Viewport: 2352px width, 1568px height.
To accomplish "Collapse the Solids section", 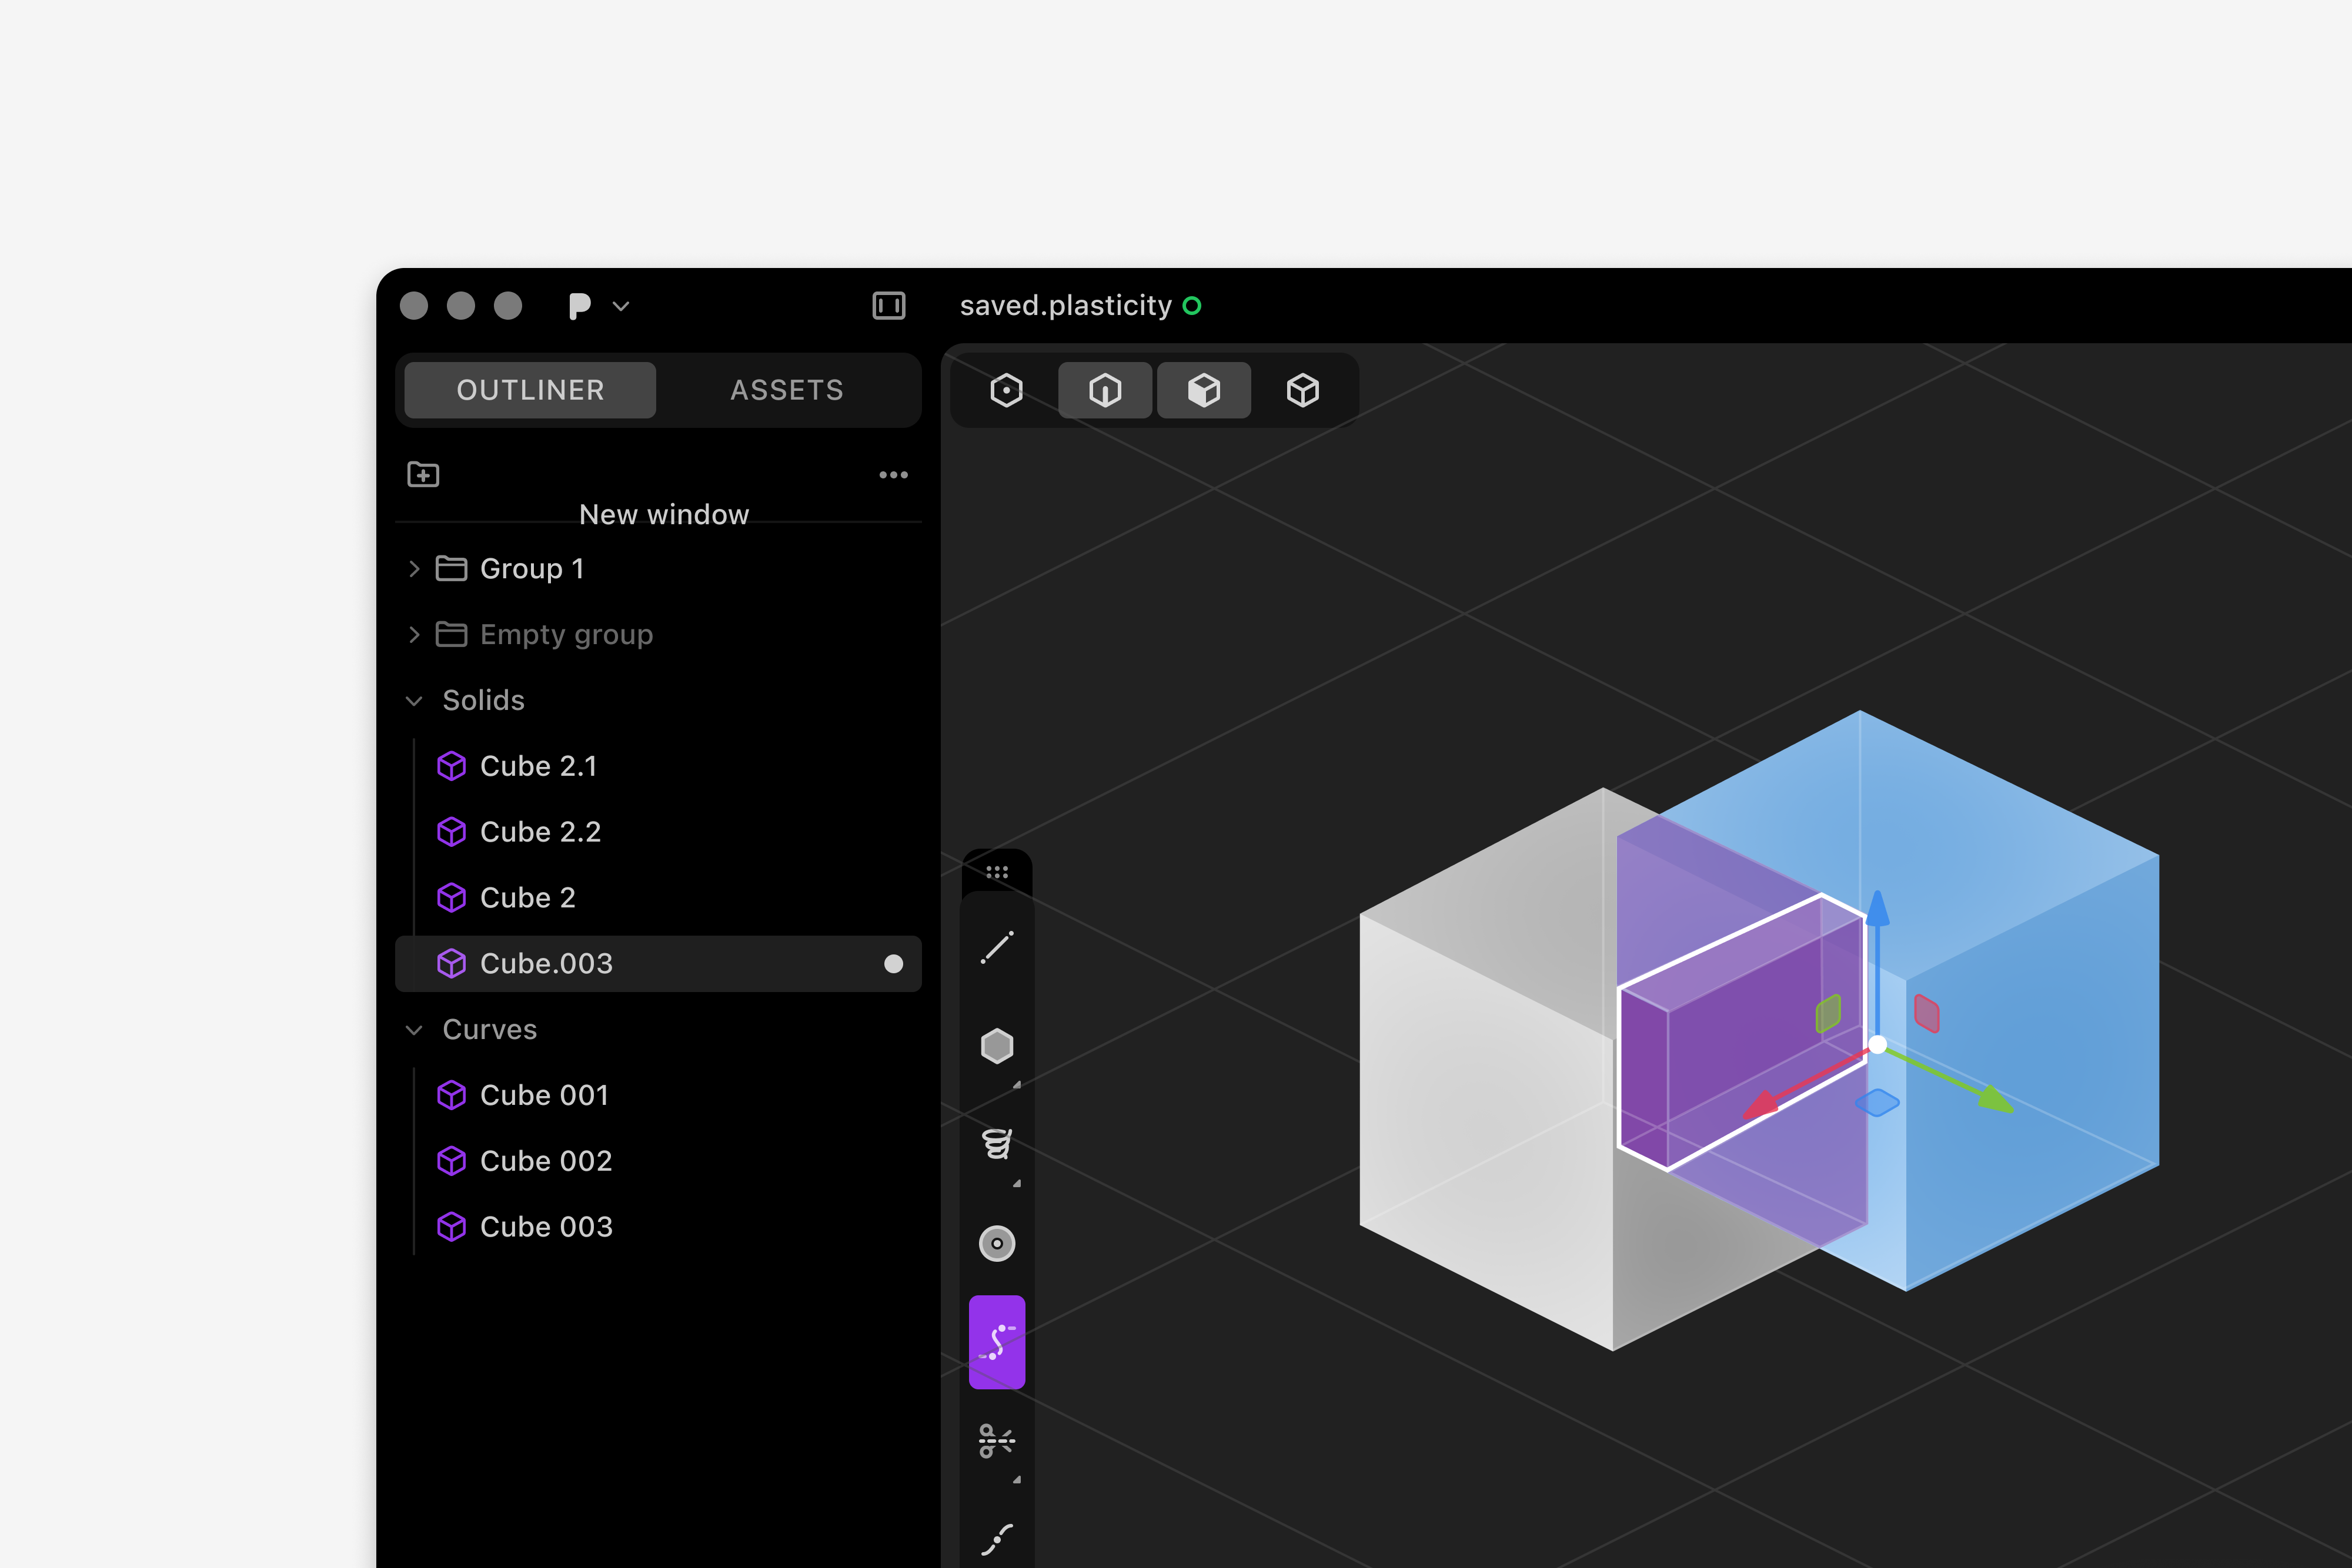I will [414, 701].
